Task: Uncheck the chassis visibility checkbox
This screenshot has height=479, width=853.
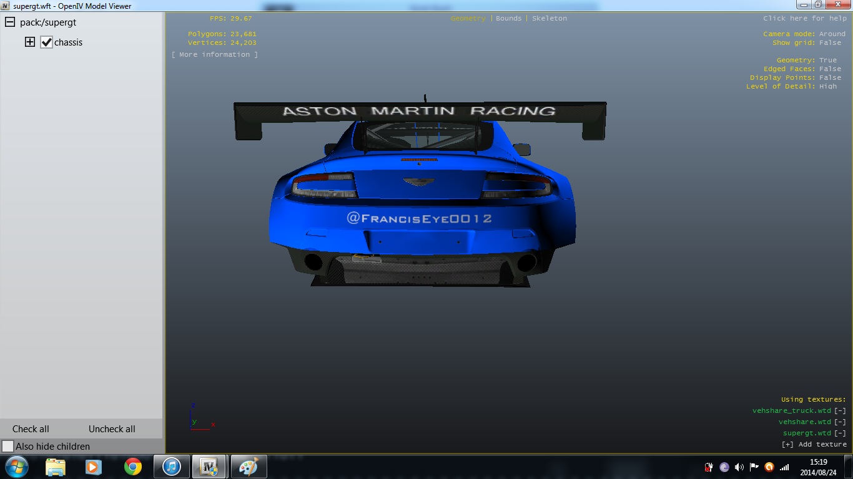Action: pos(46,42)
